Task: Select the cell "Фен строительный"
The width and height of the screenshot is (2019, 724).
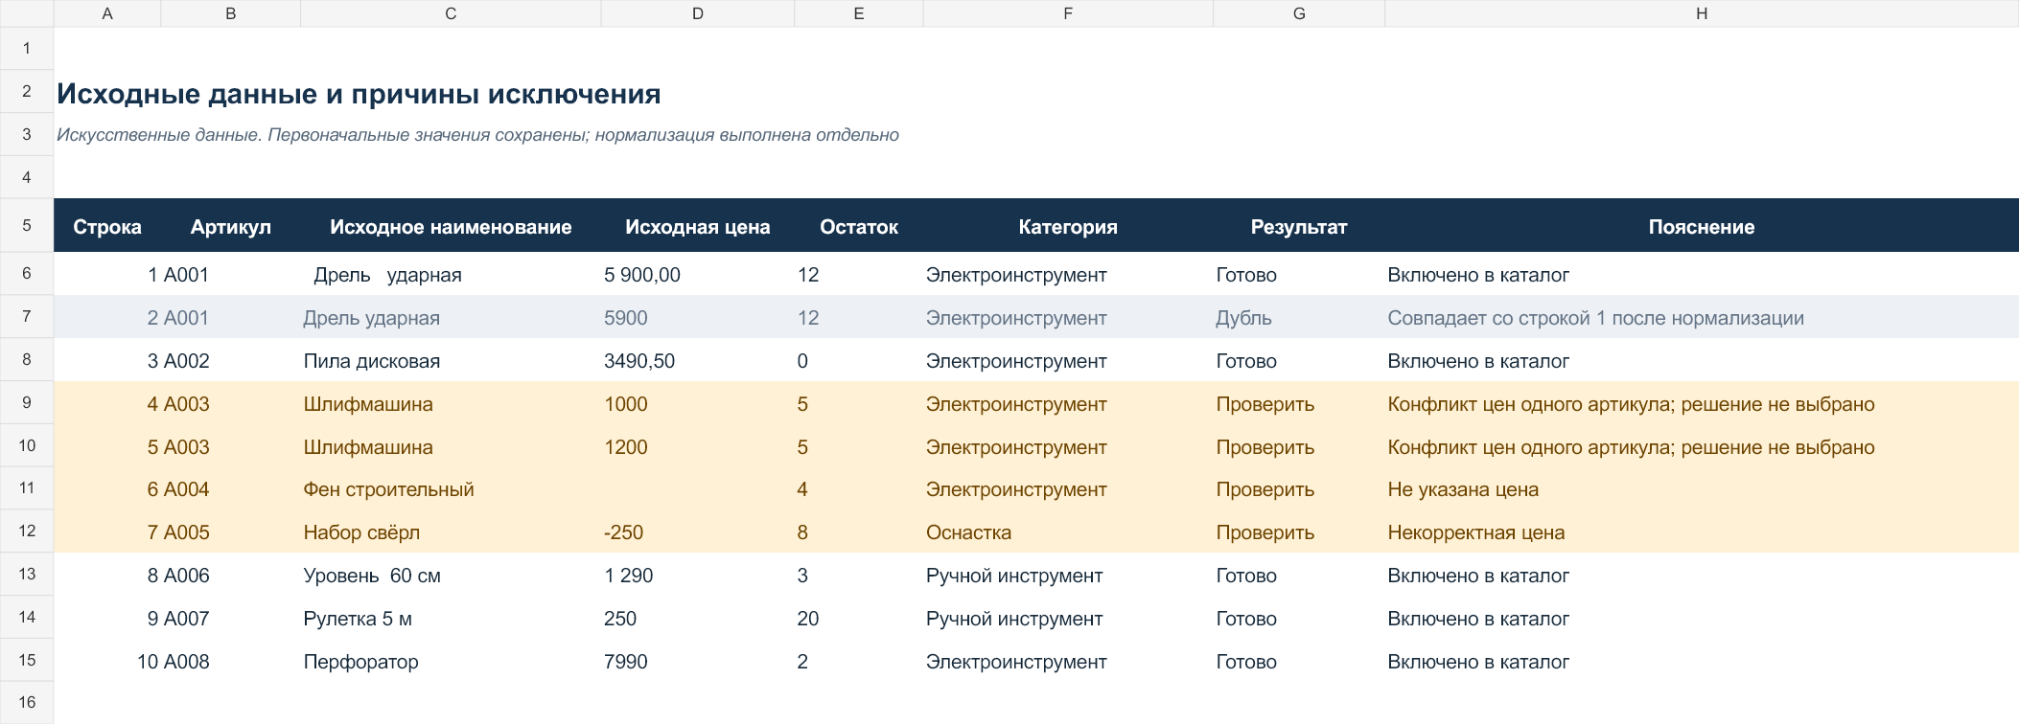Action: (x=451, y=489)
